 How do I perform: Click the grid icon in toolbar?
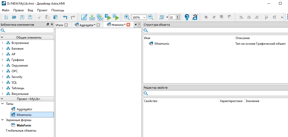click(x=162, y=17)
